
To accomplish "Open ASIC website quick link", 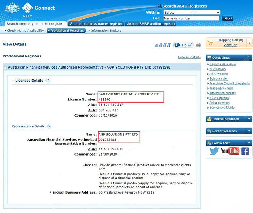I will (x=218, y=74).
